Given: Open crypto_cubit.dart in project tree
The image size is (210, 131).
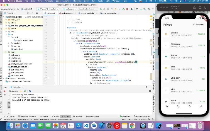Looking at the screenshot, I should (x=23, y=40).
